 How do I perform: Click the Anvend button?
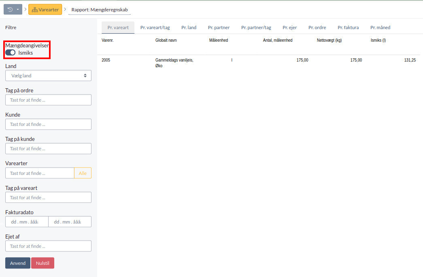click(17, 263)
